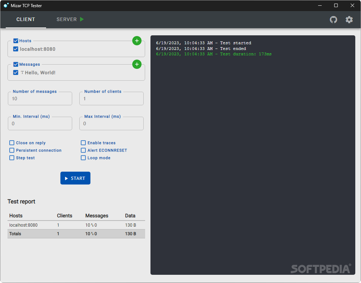This screenshot has width=361, height=283.
Task: Click the green Test duration: 173ms line
Action: pyautogui.click(x=214, y=54)
